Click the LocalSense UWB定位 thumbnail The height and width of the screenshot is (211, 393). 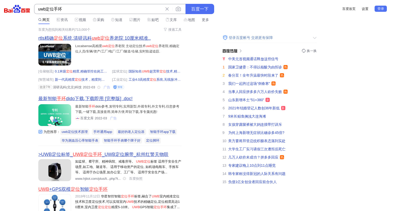[55, 55]
